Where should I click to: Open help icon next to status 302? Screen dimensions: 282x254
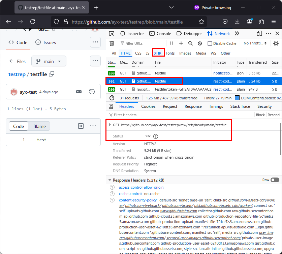pos(156,136)
